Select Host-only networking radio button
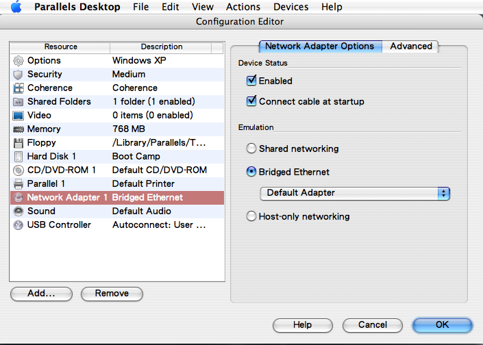 tap(251, 216)
